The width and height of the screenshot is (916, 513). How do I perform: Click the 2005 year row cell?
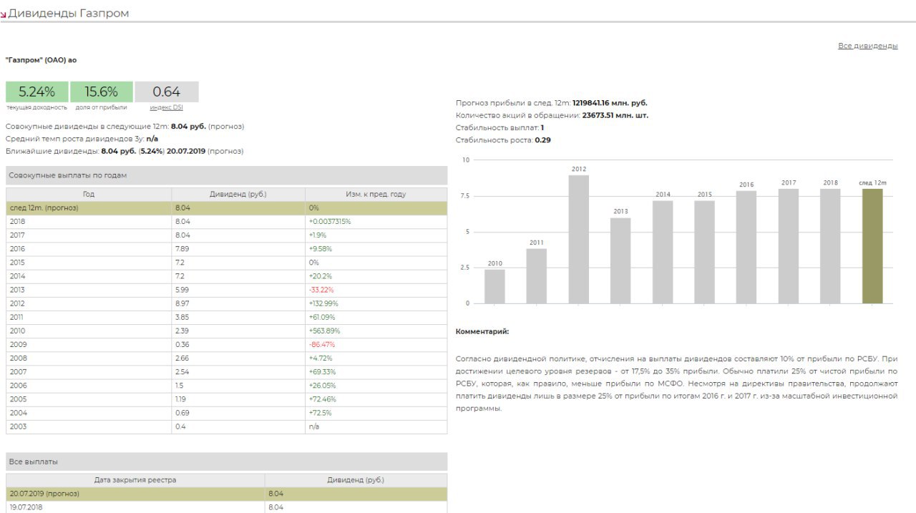[x=89, y=399]
